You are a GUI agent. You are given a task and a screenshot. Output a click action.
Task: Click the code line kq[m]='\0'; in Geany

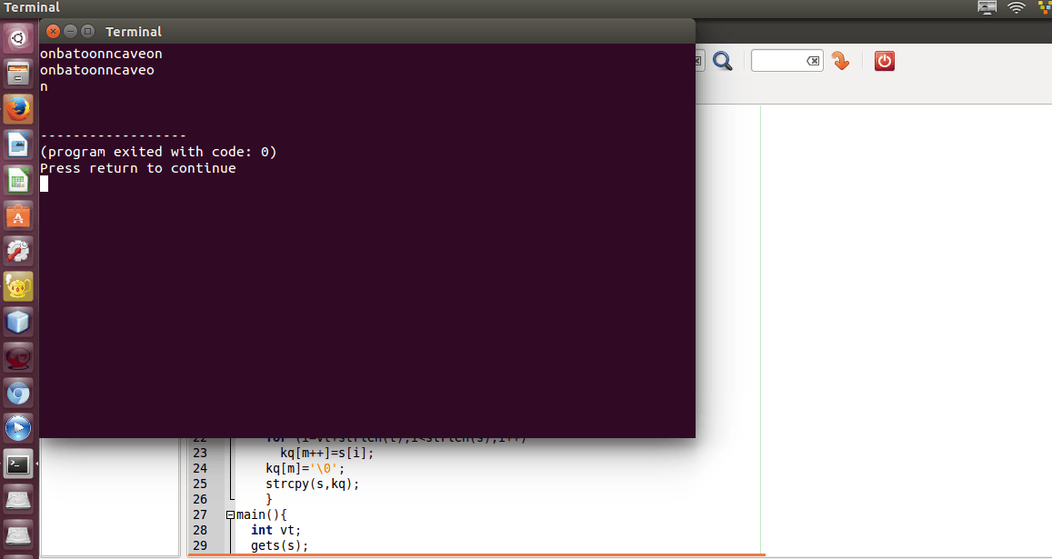point(305,468)
